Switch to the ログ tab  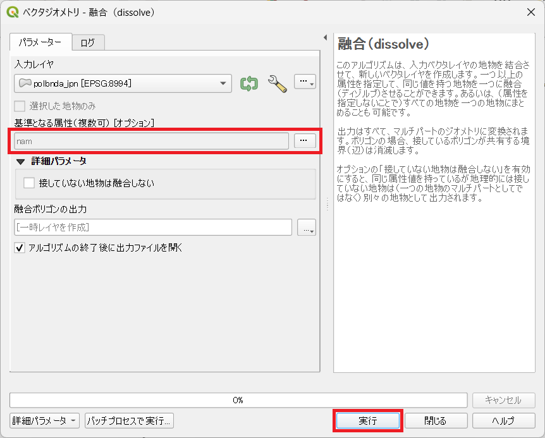88,42
